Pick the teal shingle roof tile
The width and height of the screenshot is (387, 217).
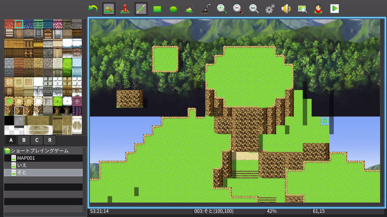(48, 24)
